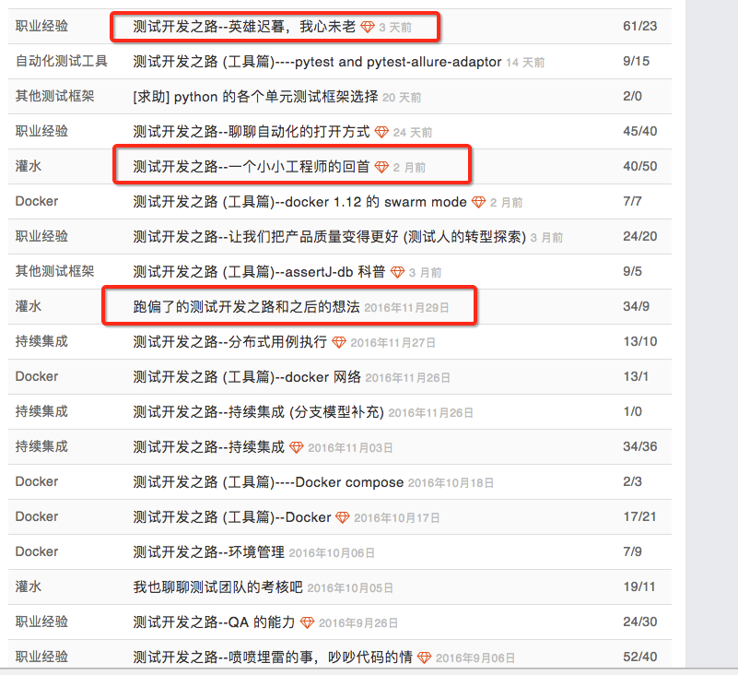The width and height of the screenshot is (738, 675).
Task: Click diamond icon beside assertJ-db 科普
Action: (398, 272)
